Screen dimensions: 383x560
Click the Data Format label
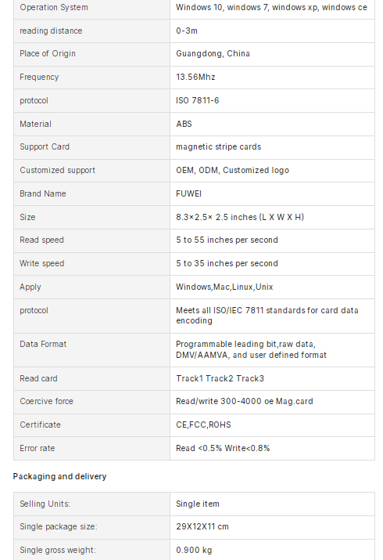pos(43,345)
